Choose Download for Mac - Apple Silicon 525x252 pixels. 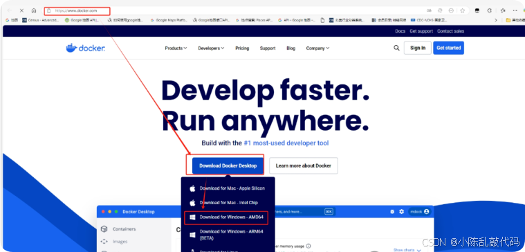tap(228, 188)
